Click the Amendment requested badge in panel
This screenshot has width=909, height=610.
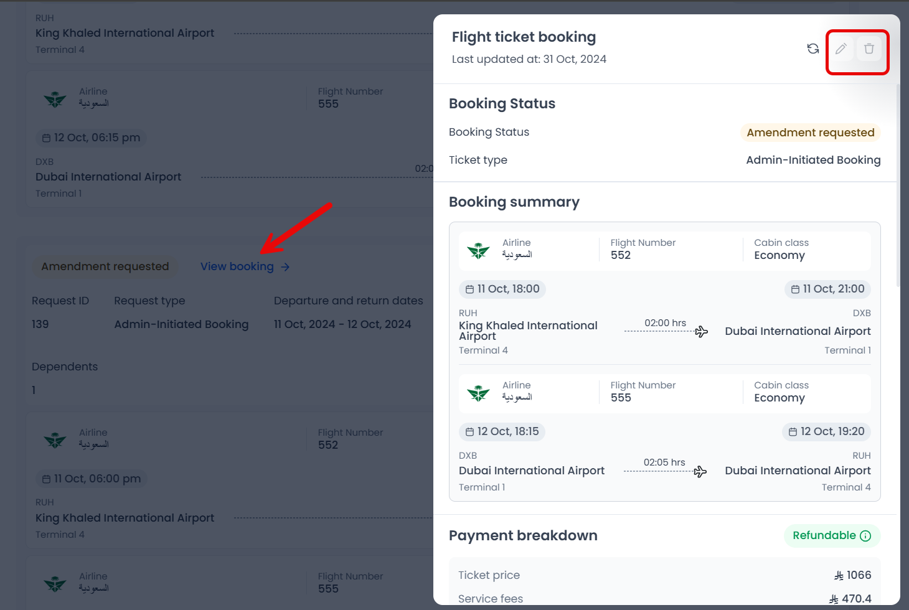[x=810, y=133]
